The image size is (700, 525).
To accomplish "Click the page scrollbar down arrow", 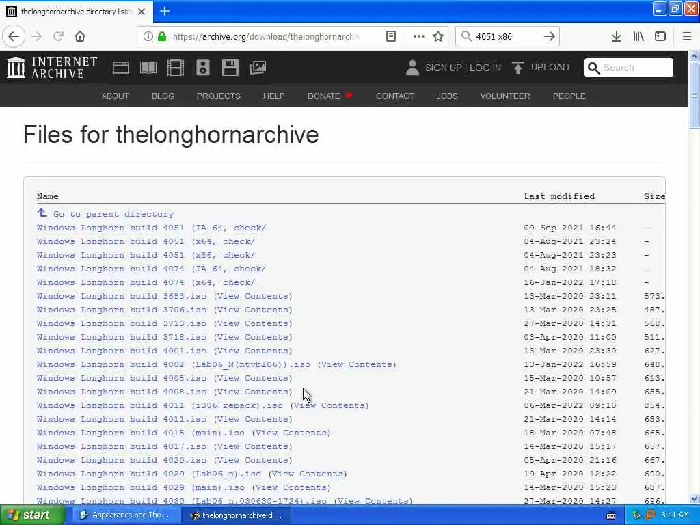I will [x=695, y=498].
